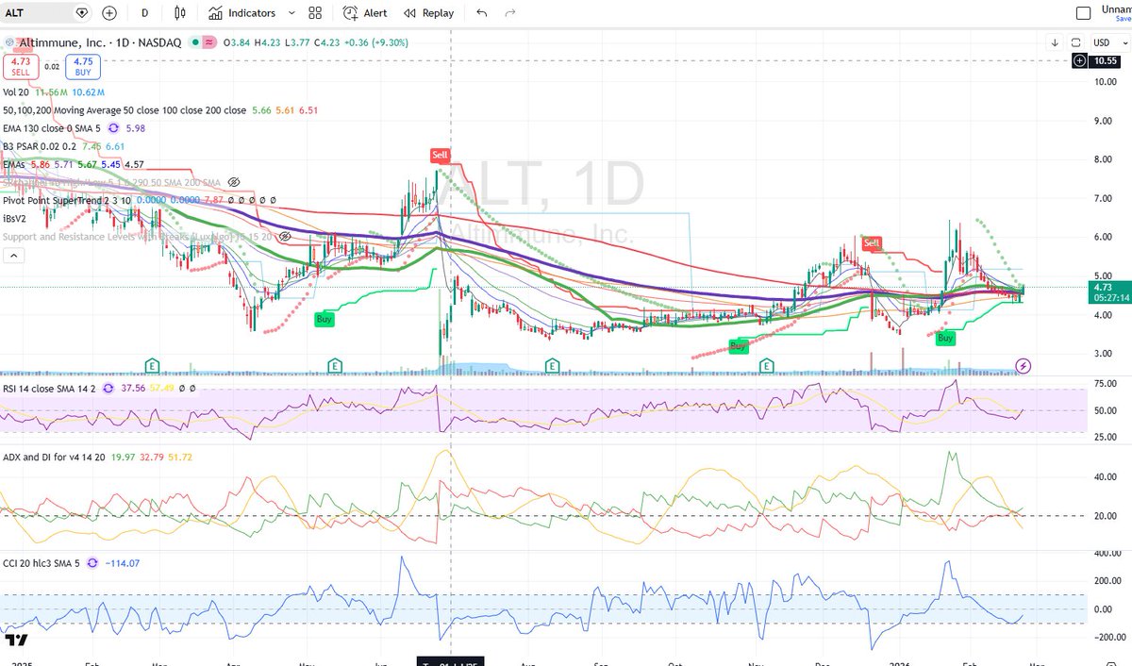Click the Buy signal label near February
This screenshot has width=1132, height=666.
(x=946, y=337)
